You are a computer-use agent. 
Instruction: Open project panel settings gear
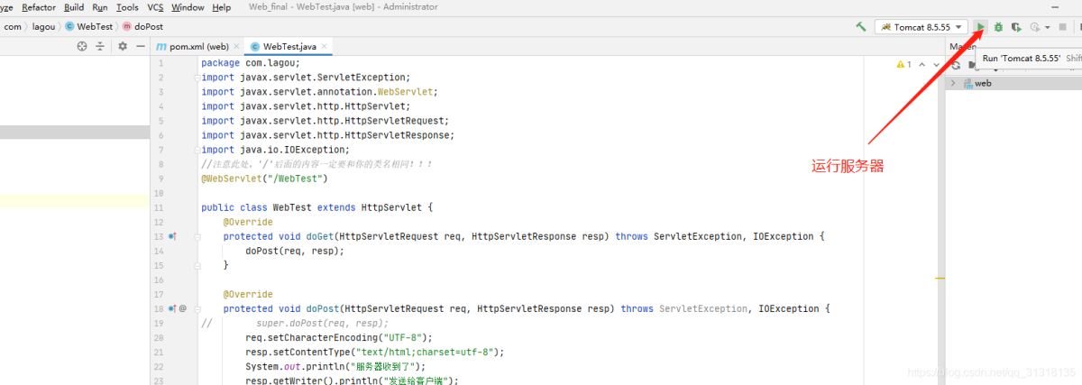click(x=123, y=46)
